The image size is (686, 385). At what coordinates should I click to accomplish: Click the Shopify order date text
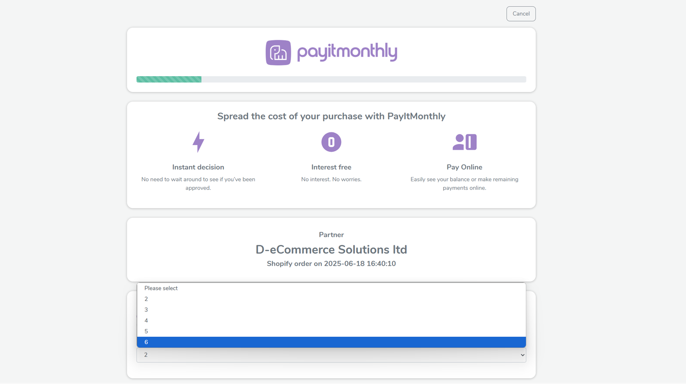point(331,264)
